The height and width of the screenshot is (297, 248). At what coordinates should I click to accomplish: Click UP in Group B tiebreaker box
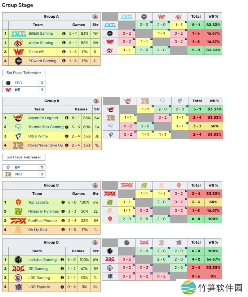[x=17, y=167]
